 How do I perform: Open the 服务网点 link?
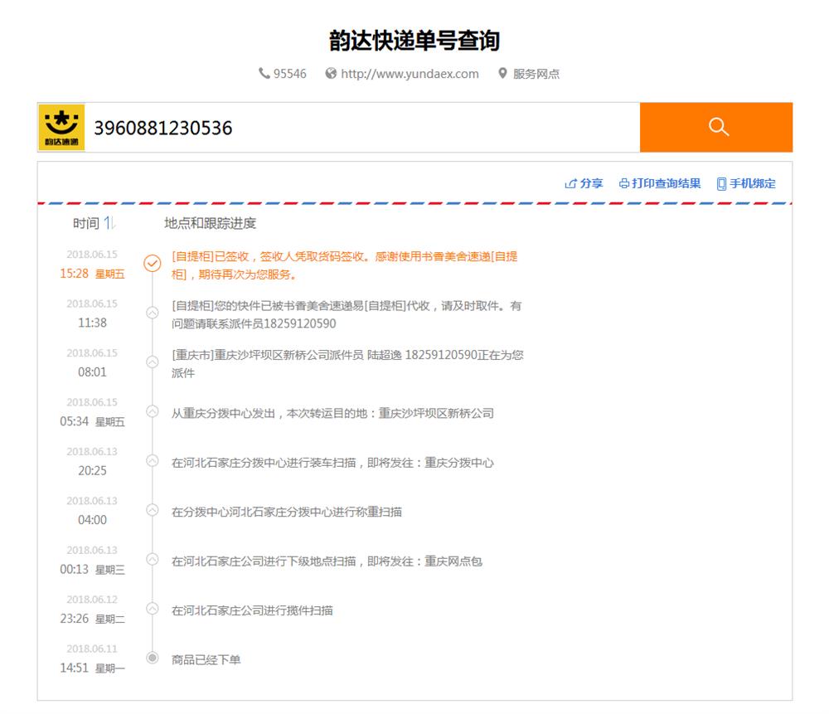536,74
